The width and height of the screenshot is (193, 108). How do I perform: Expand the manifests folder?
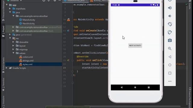pyautogui.click(x=10, y=9)
